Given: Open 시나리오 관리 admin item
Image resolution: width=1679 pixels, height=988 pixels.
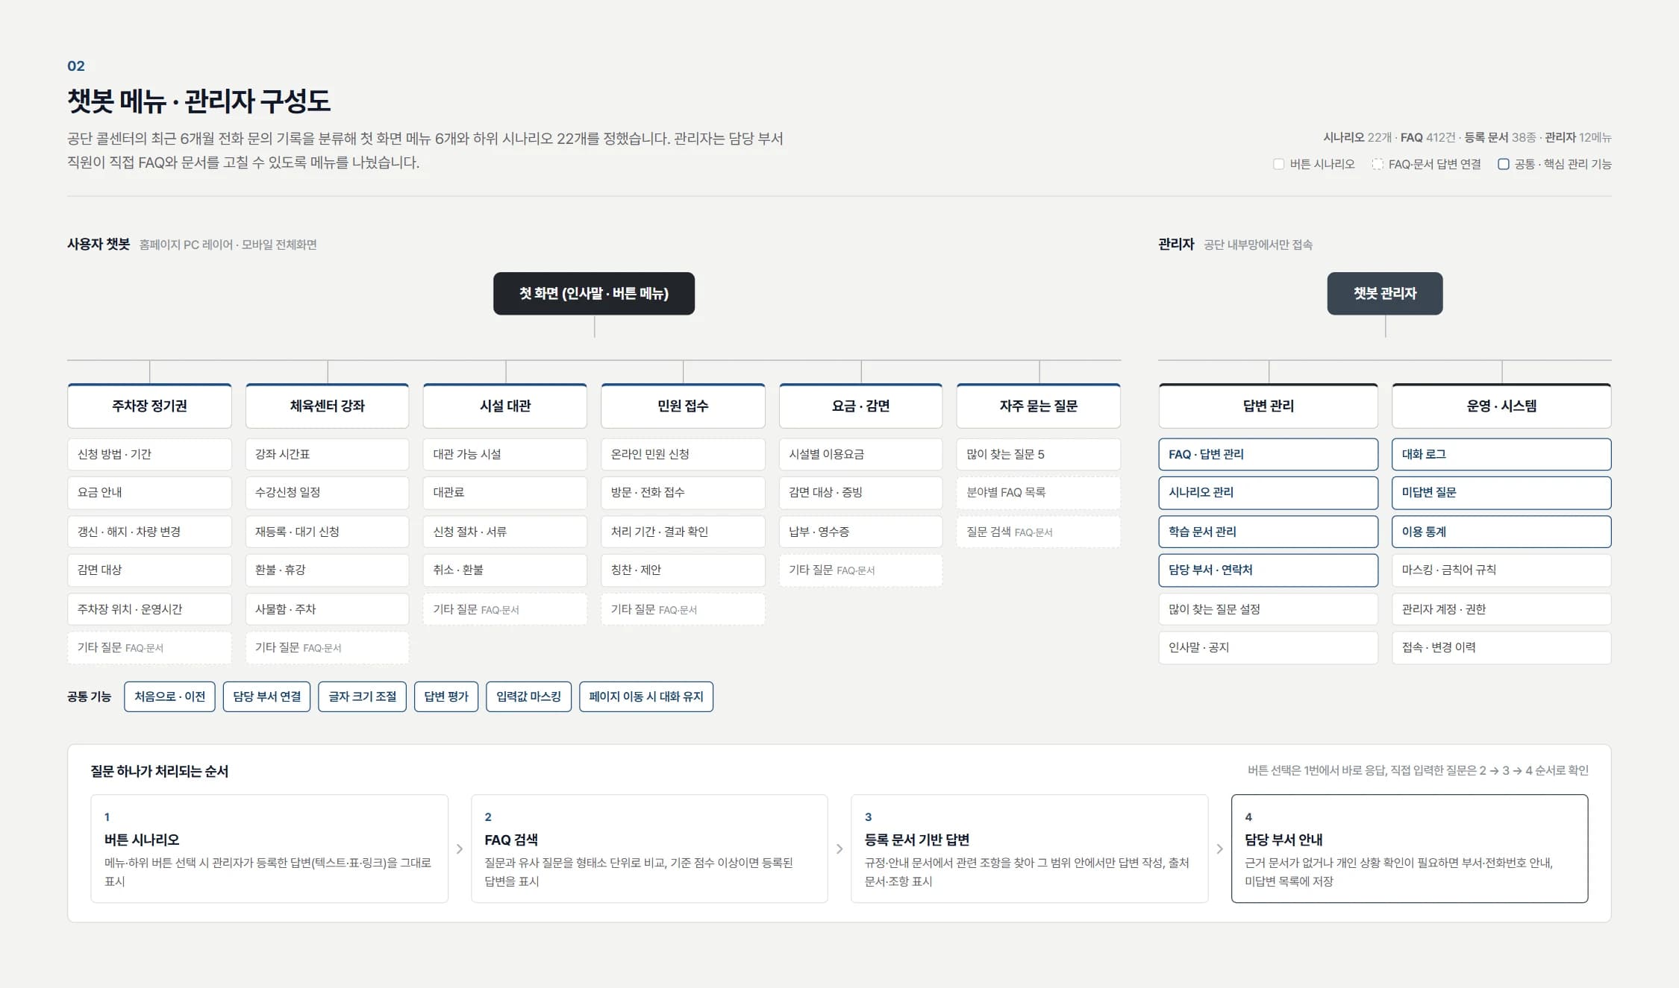Looking at the screenshot, I should click(x=1268, y=492).
